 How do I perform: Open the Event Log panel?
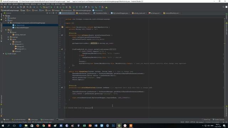coord(206,119)
